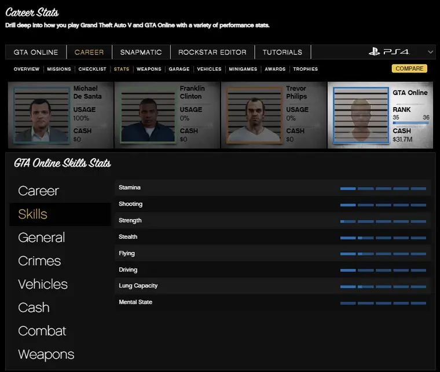
Task: Expand the PS4 platform dropdown arrow
Action: point(430,52)
